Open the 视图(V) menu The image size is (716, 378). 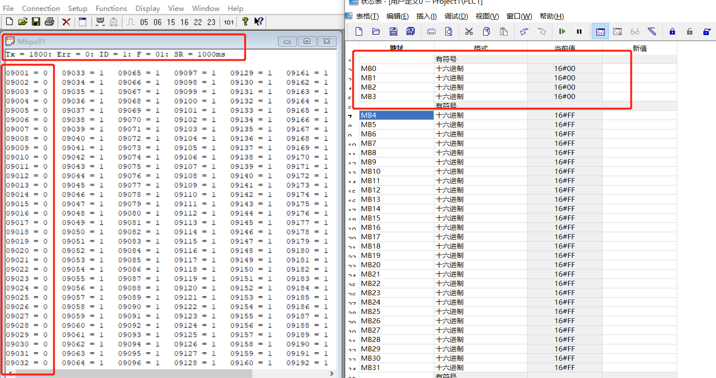coord(487,16)
